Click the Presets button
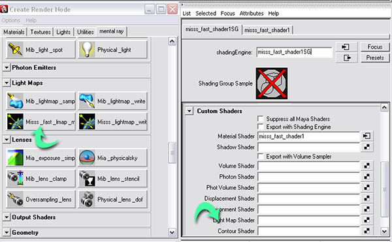 click(x=375, y=58)
